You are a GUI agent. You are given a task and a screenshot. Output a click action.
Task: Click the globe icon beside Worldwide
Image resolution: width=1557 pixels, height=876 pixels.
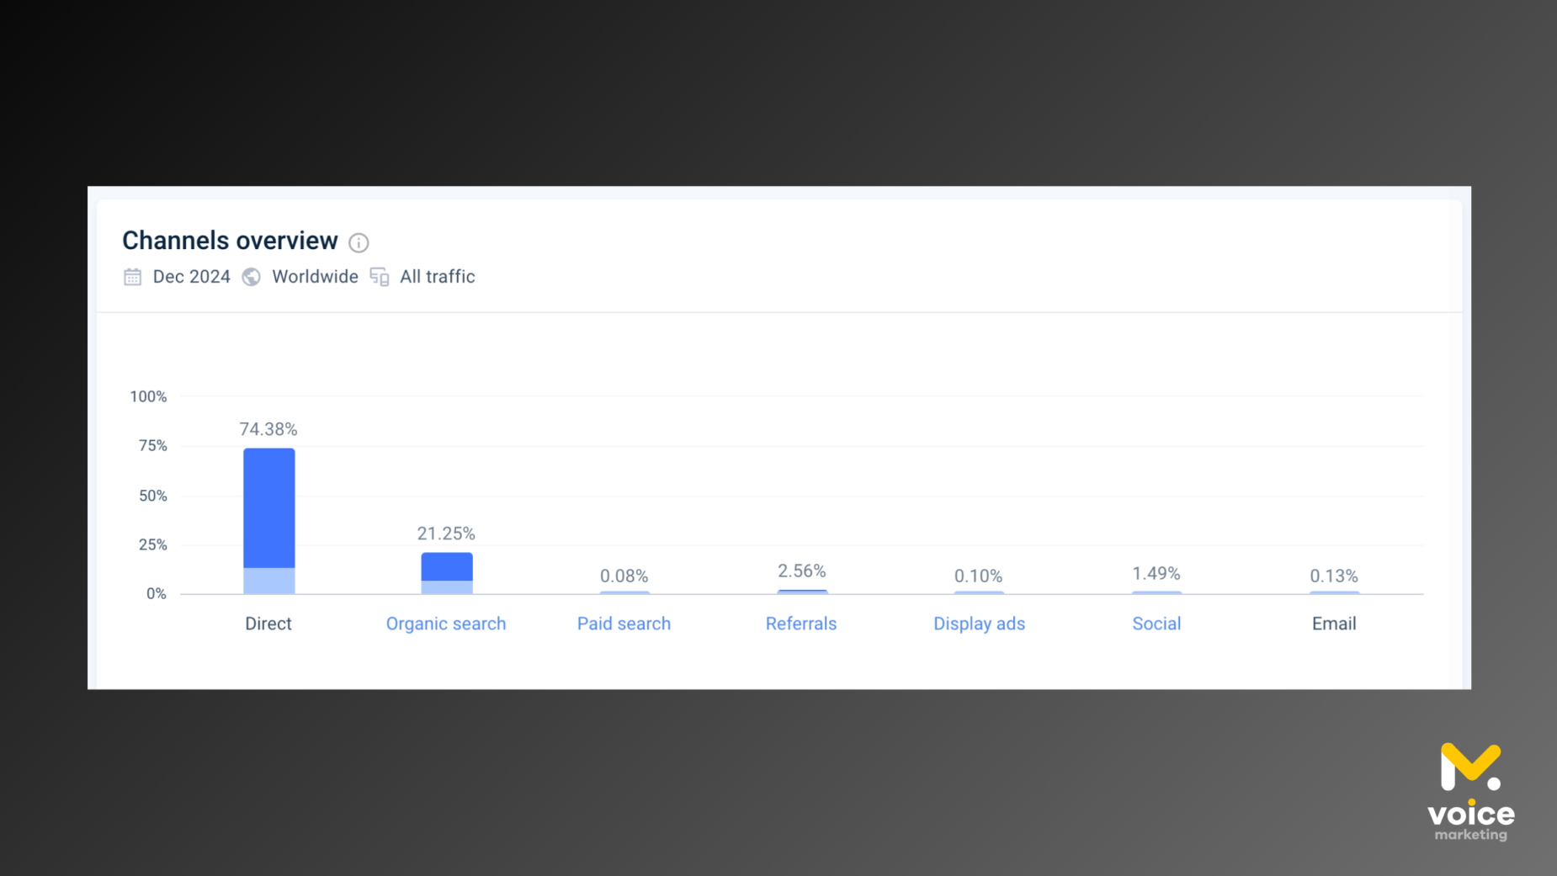tap(251, 277)
